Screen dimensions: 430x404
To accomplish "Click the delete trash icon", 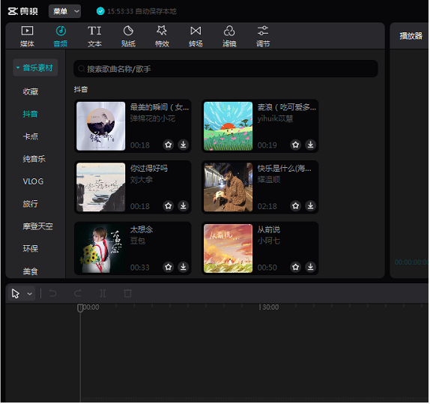I will click(128, 293).
